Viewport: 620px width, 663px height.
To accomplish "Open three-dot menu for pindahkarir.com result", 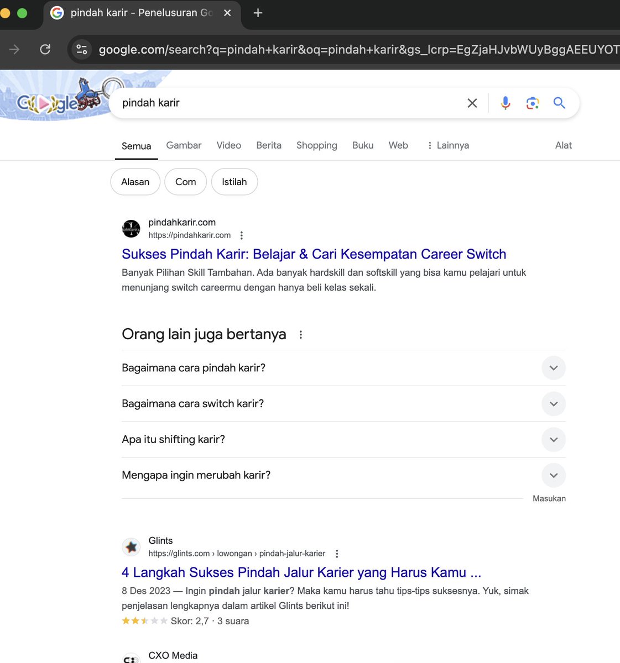I will [242, 235].
